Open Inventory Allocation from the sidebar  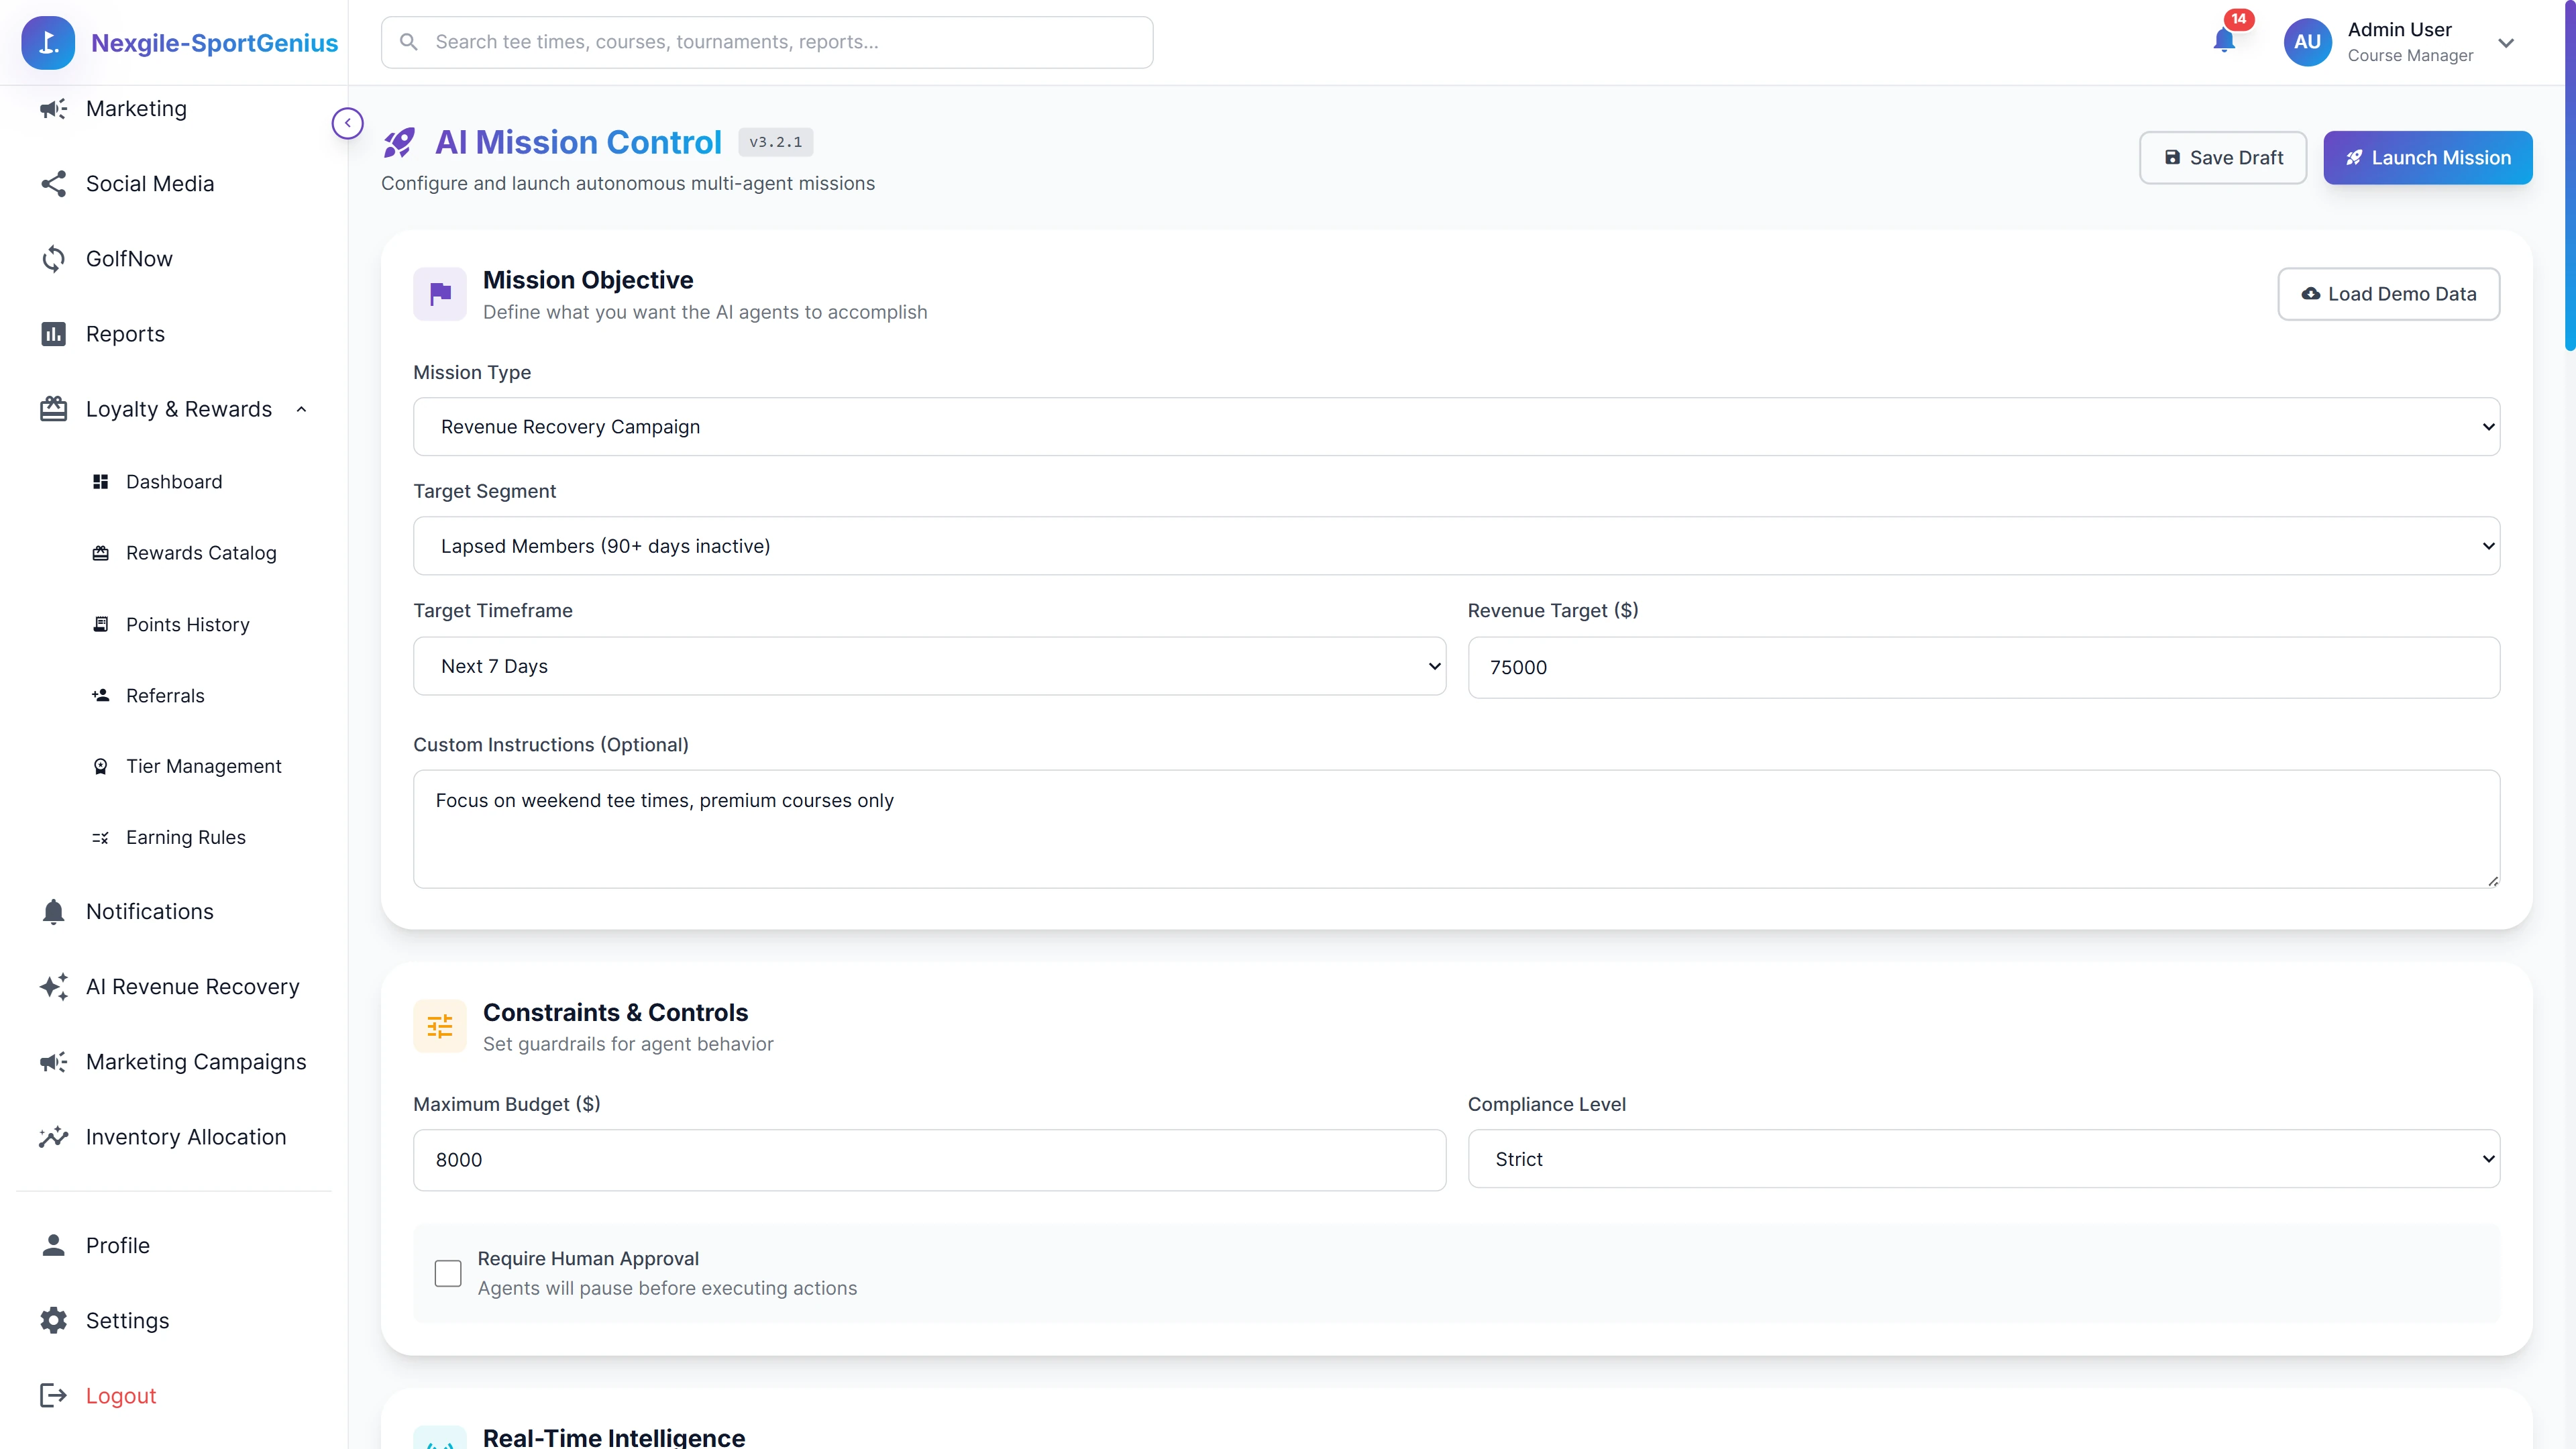pos(184,1136)
